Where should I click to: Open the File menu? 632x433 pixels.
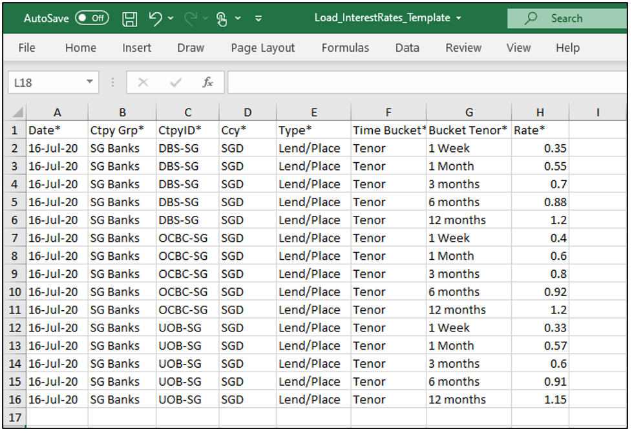tap(26, 48)
